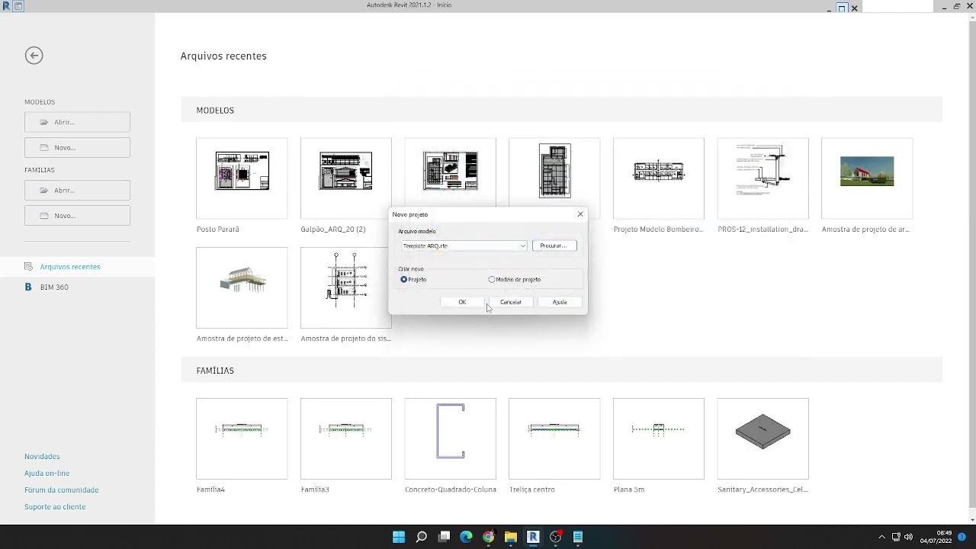The image size is (976, 549).
Task: Open Amostra de projeto do sis... thumbnail
Action: pyautogui.click(x=346, y=287)
